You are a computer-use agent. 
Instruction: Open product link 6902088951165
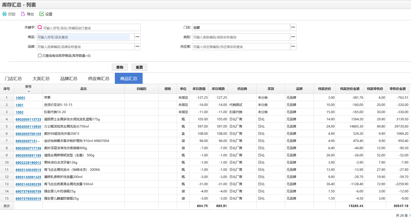click(28, 156)
